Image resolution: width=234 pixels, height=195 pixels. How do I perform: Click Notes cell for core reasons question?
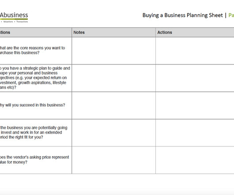click(x=113, y=51)
